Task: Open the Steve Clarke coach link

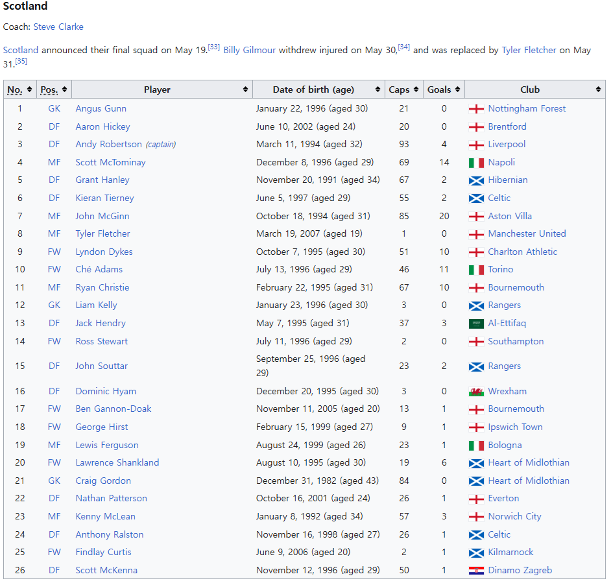Action: pyautogui.click(x=58, y=27)
